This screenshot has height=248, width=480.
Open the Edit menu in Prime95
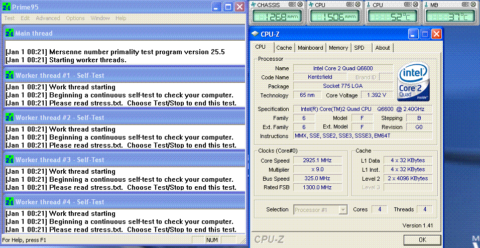[x=25, y=18]
